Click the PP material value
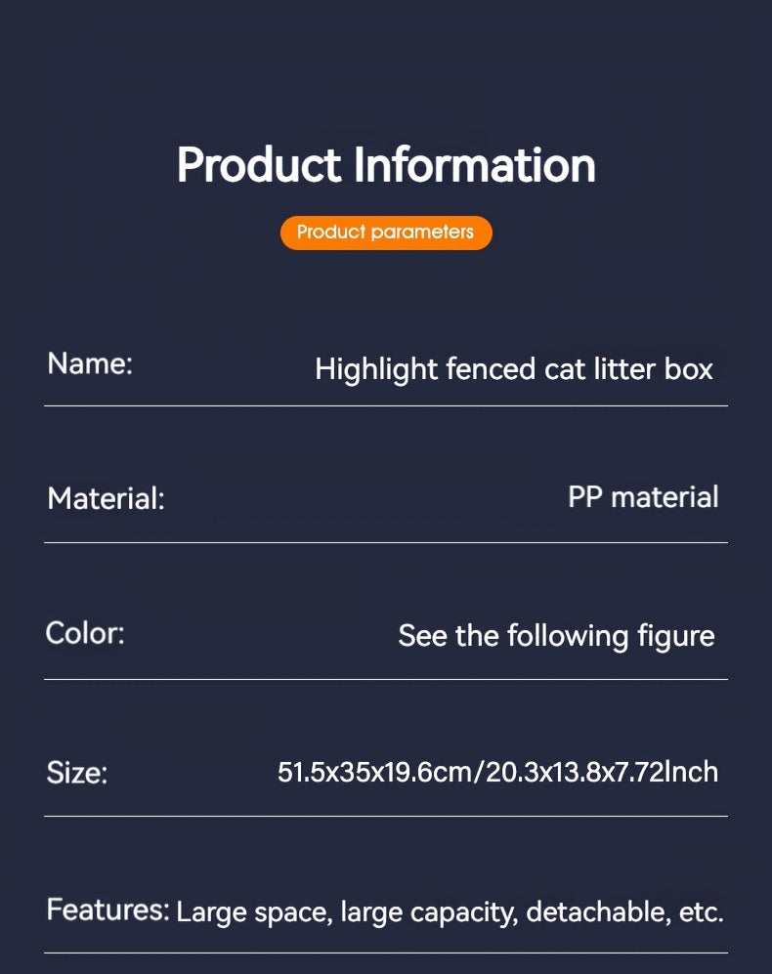772x974 pixels. [643, 497]
